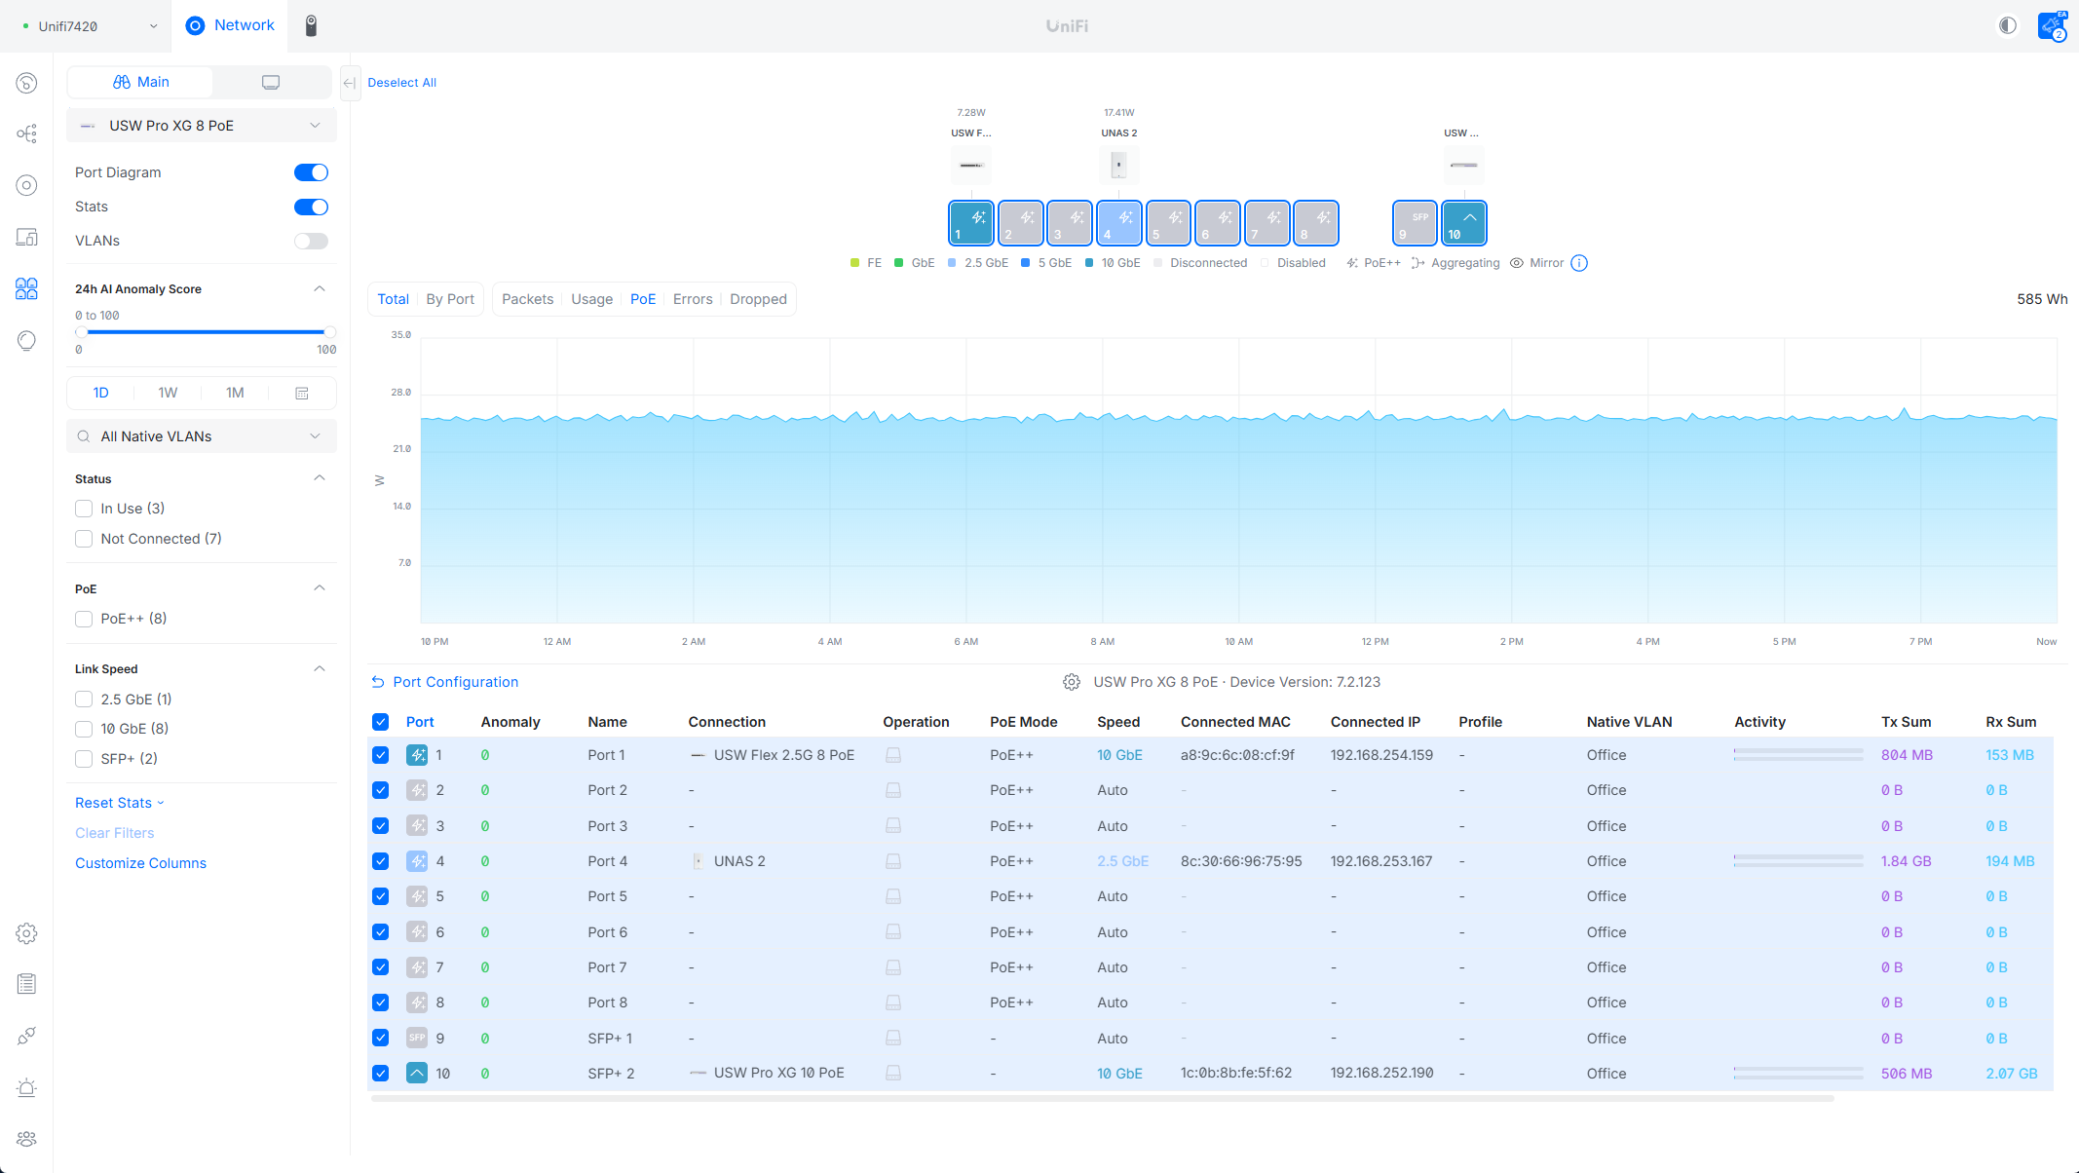Image resolution: width=2079 pixels, height=1173 pixels.
Task: Expand the All Native VLANs dropdown
Action: click(x=202, y=436)
